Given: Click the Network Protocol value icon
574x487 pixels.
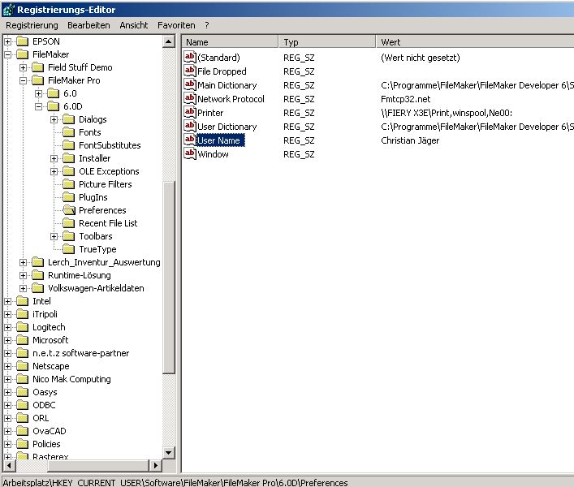Looking at the screenshot, I should 190,98.
